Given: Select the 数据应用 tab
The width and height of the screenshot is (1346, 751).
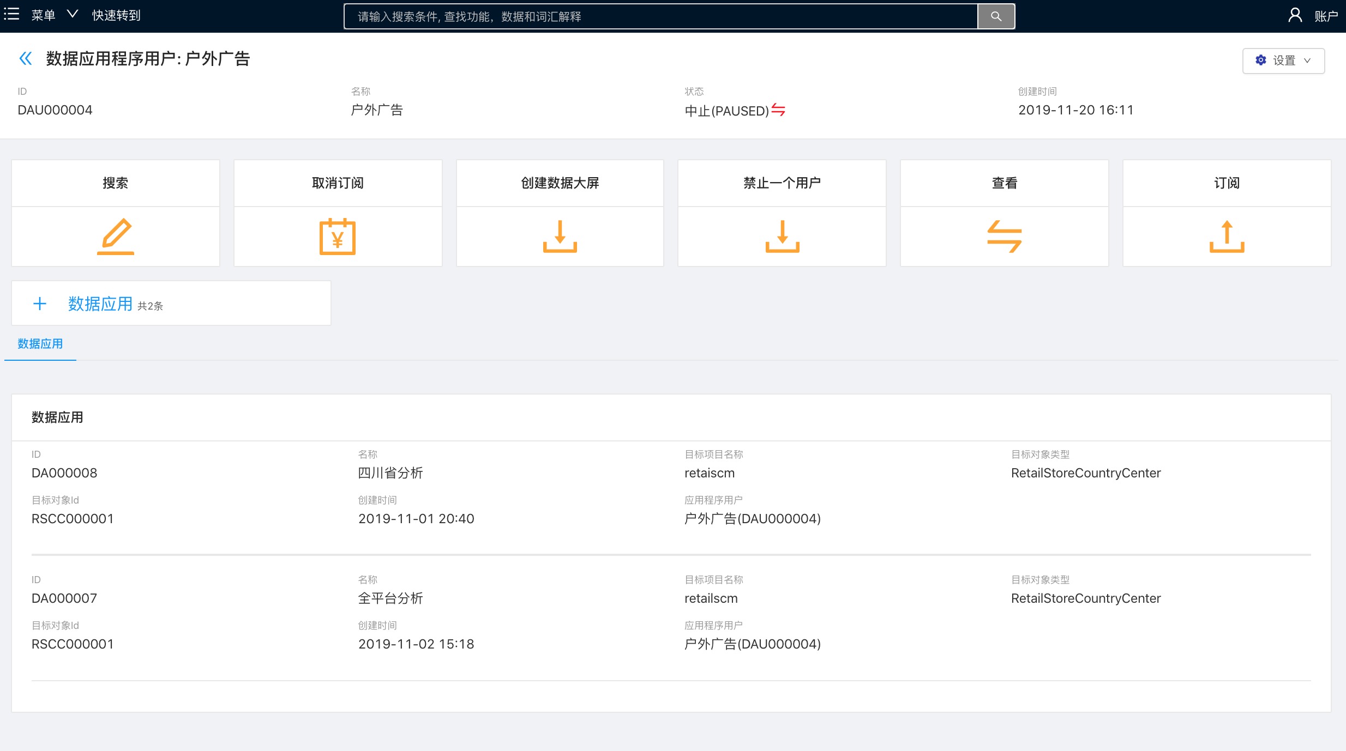Looking at the screenshot, I should click(41, 343).
